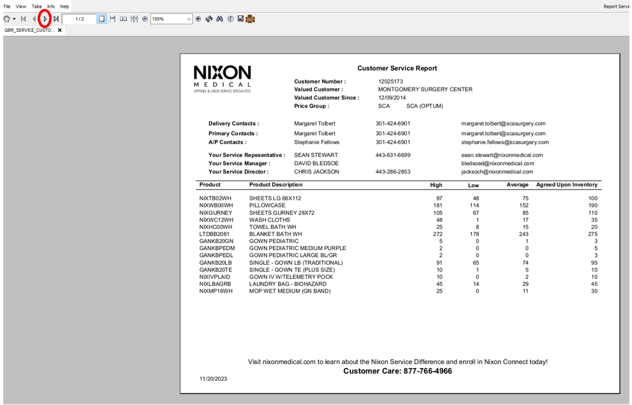Select the QBR_SERVICE_CUSTO report tab
The height and width of the screenshot is (405, 632).
29,30
